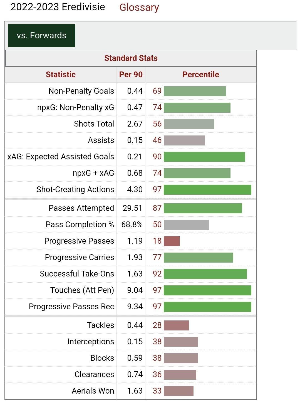Click the Successful Take-Ons statistic label
This screenshot has width=300, height=405.
coord(77,274)
